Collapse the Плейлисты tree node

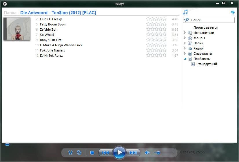click(185, 59)
